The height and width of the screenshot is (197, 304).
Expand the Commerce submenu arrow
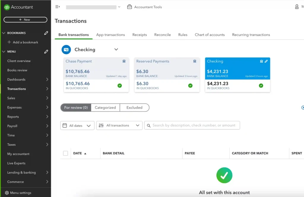pyautogui.click(x=47, y=182)
